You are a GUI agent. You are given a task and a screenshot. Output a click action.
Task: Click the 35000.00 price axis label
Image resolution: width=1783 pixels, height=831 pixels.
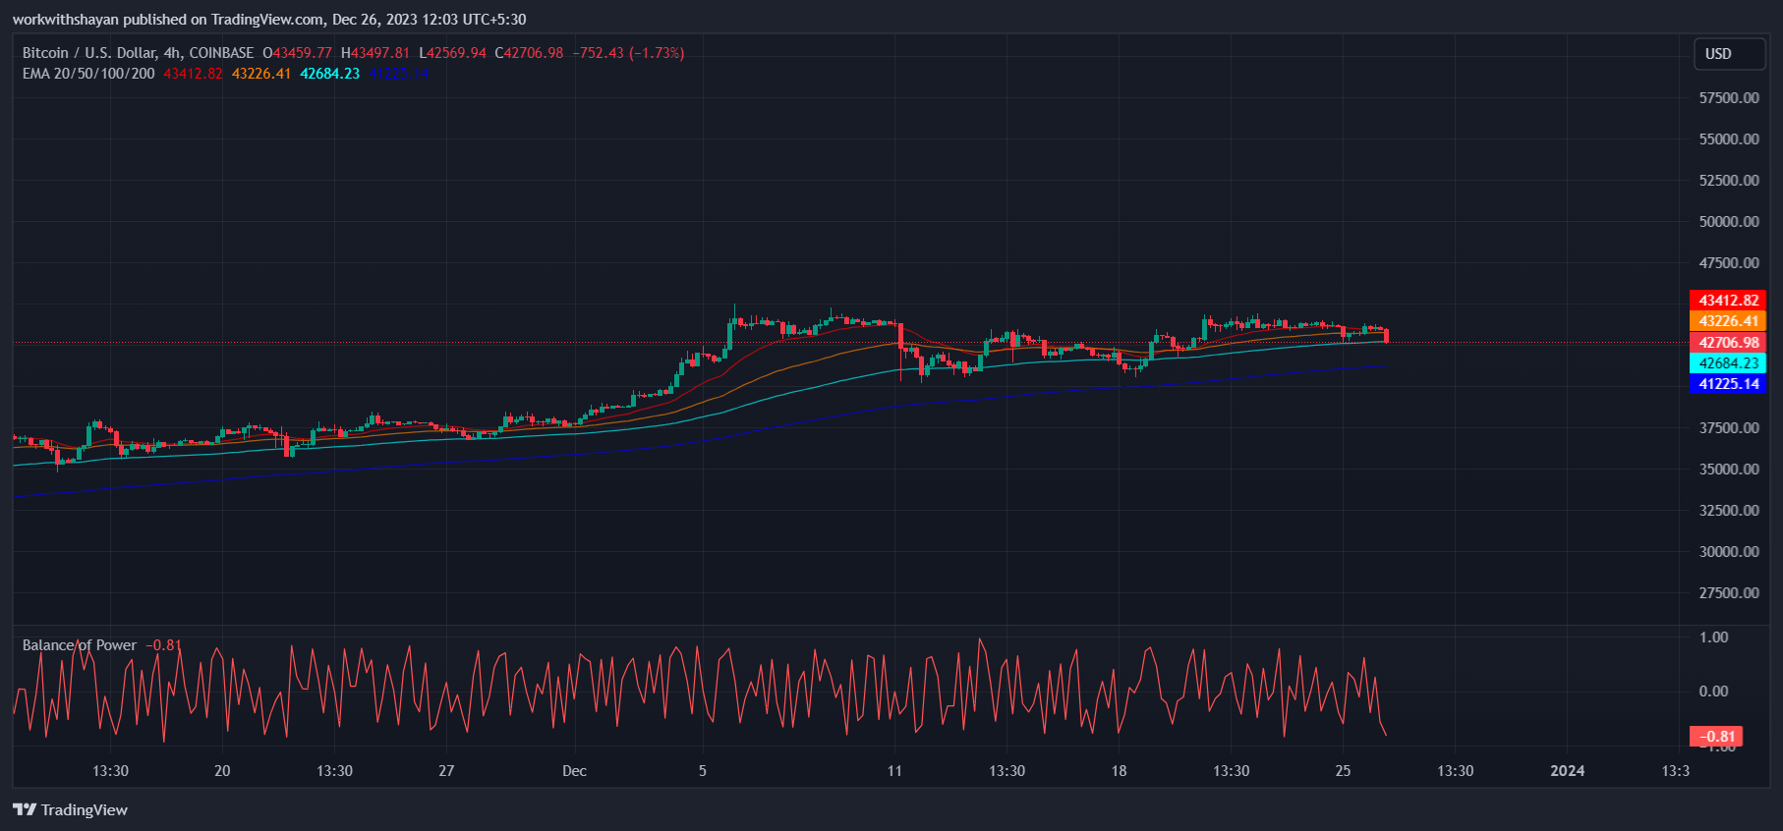coord(1729,470)
